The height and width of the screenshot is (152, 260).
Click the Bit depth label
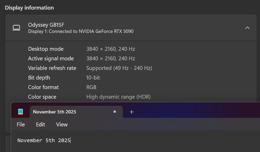(39, 78)
